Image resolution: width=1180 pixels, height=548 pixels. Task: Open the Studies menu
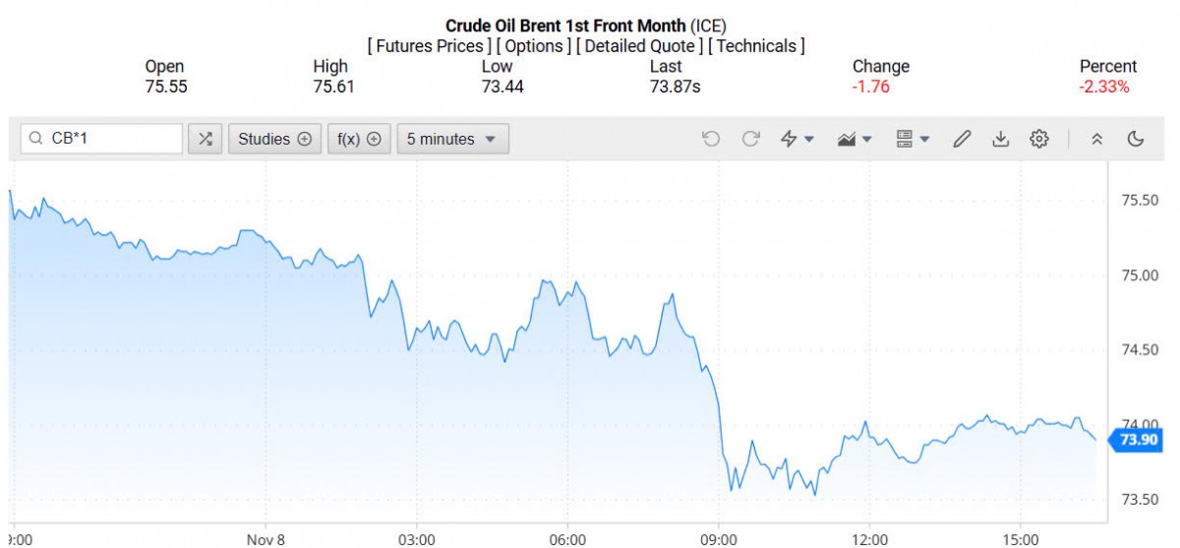[x=274, y=139]
